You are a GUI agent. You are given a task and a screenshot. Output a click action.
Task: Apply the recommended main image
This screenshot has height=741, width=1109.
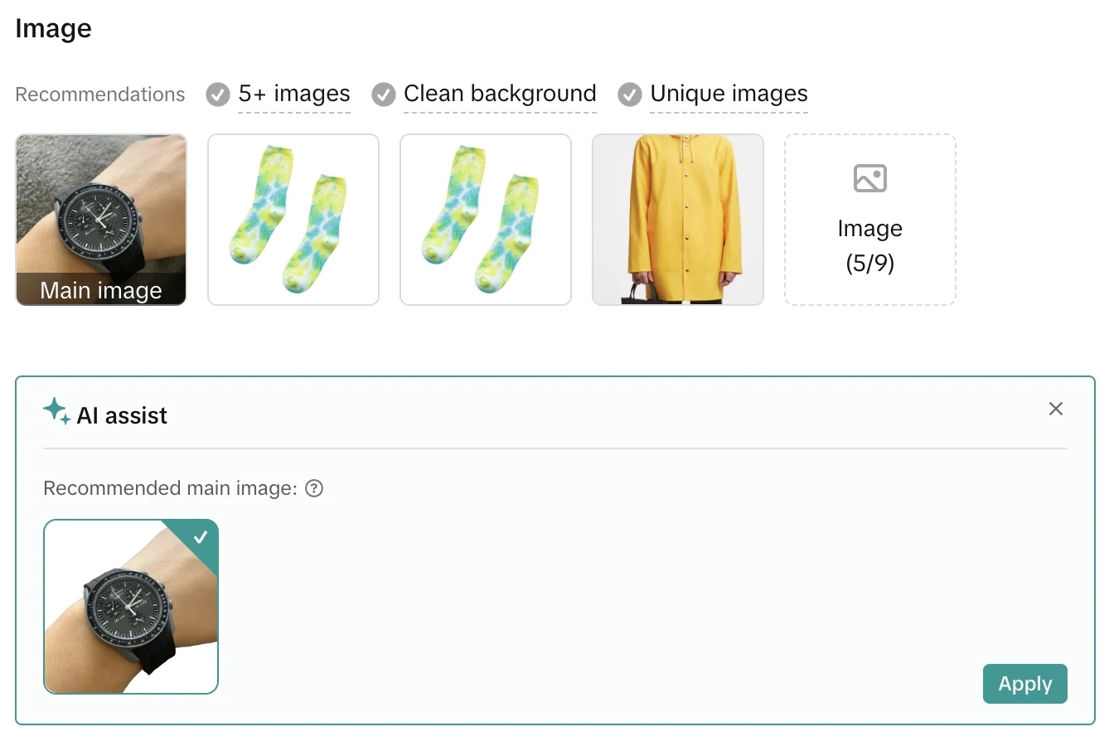tap(1024, 684)
